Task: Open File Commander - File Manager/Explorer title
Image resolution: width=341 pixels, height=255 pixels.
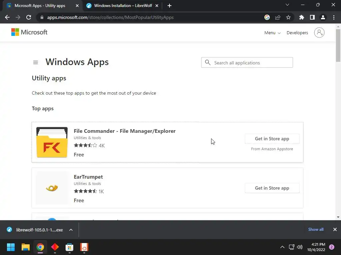Action: [125, 131]
